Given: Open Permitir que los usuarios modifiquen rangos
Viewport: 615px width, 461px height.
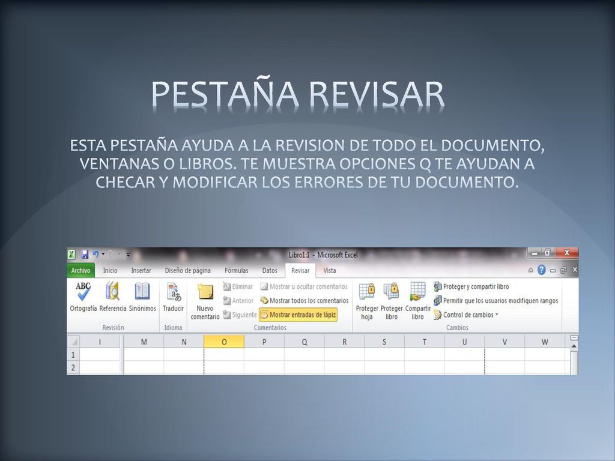Looking at the screenshot, I should coord(495,301).
